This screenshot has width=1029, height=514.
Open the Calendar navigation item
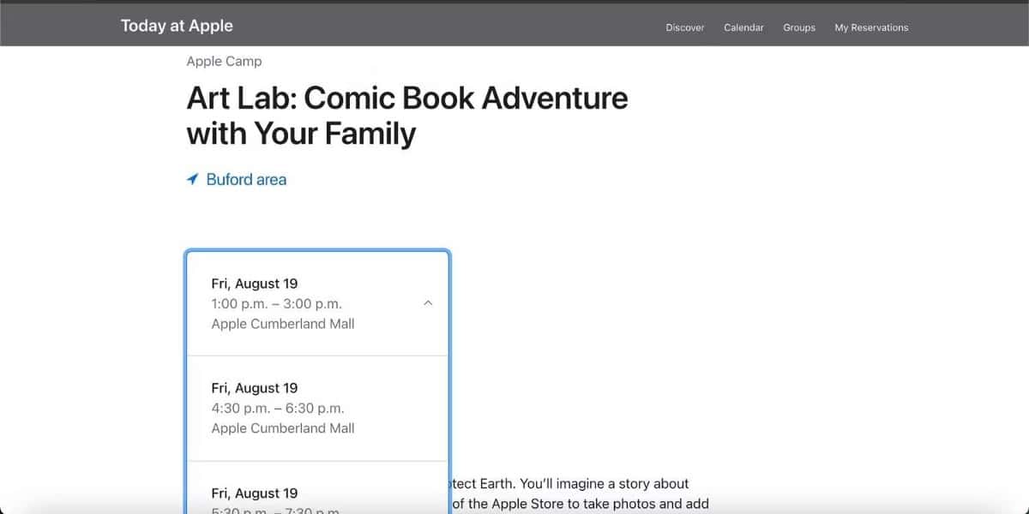click(743, 27)
